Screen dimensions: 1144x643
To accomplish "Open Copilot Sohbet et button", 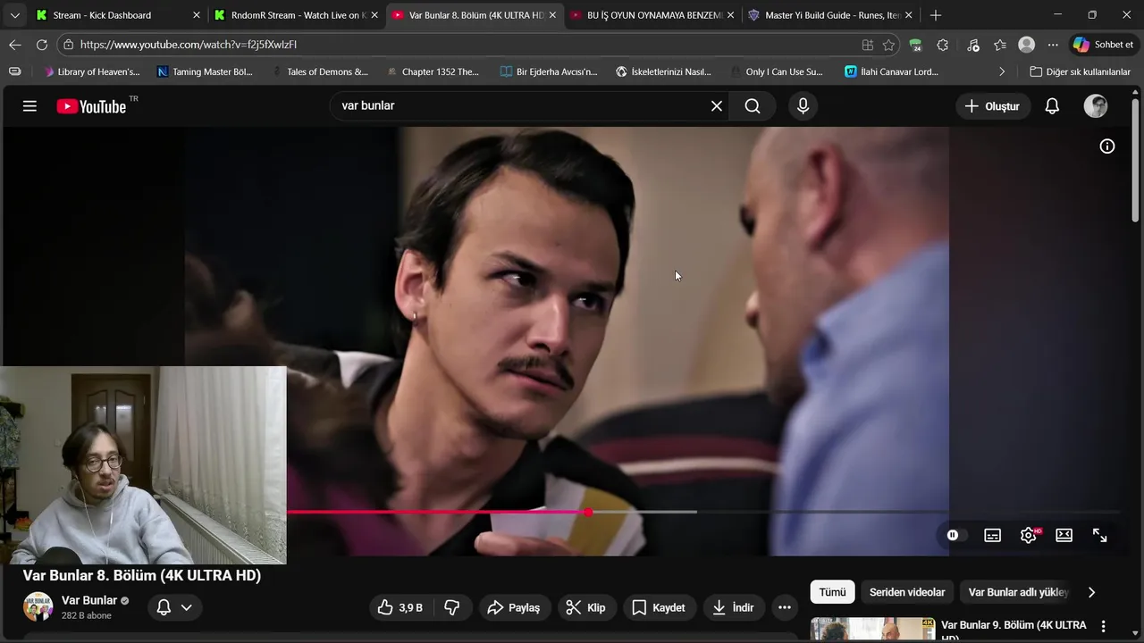I will pyautogui.click(x=1104, y=45).
